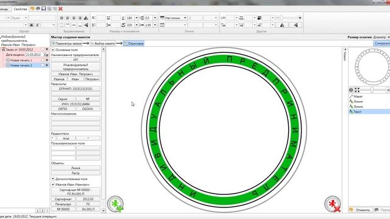This screenshot has height=219, width=390.
Task: Insert Индивидуальный предприниматель field button
Action: [76, 67]
